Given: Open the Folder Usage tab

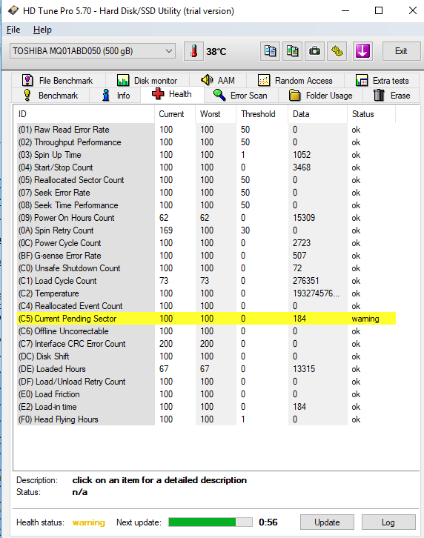Looking at the screenshot, I should coord(321,95).
